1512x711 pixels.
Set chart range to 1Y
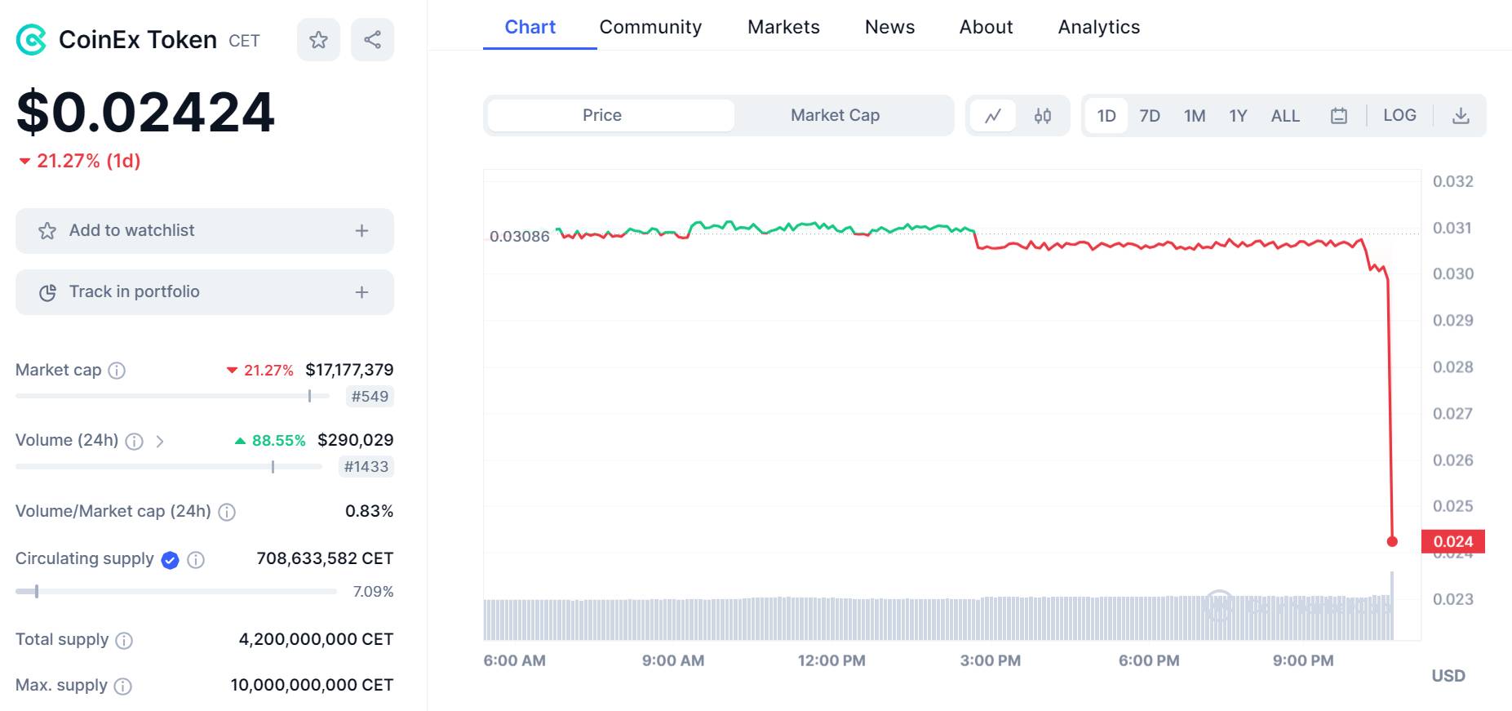pyautogui.click(x=1238, y=115)
